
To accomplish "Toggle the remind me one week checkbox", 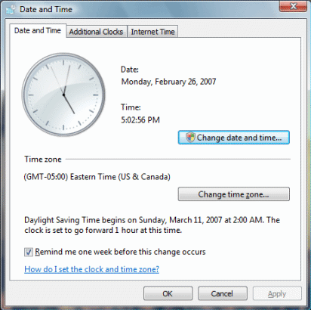I will pyautogui.click(x=29, y=252).
